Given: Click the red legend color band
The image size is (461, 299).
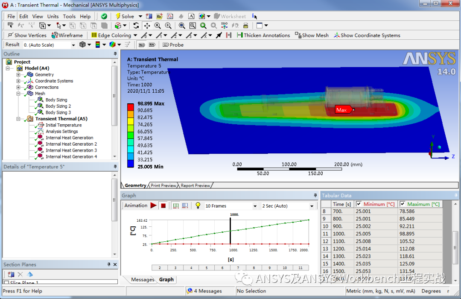Looking at the screenshot, I should (x=131, y=107).
